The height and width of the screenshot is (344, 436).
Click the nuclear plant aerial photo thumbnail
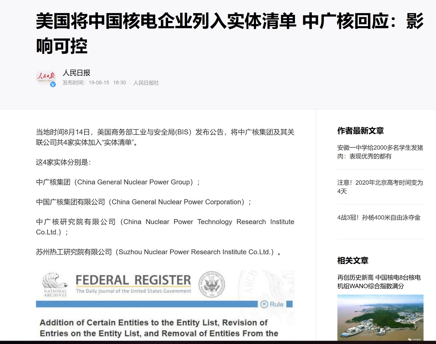click(x=380, y=318)
